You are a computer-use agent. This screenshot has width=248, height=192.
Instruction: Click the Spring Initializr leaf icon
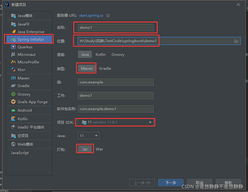[13, 39]
